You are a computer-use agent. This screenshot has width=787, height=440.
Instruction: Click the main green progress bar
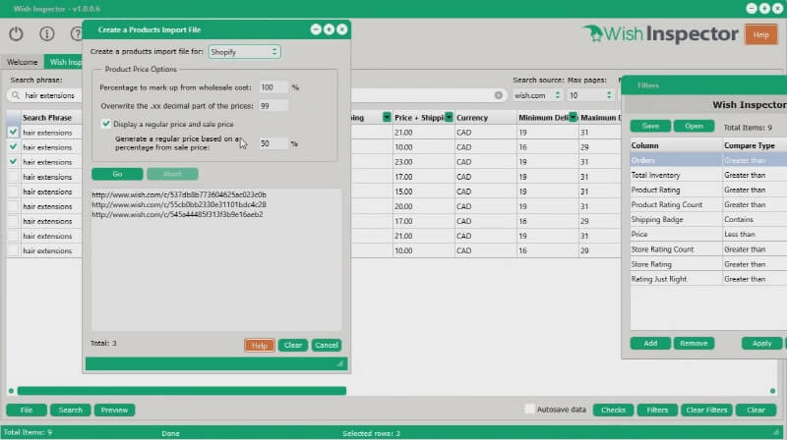coord(182,390)
